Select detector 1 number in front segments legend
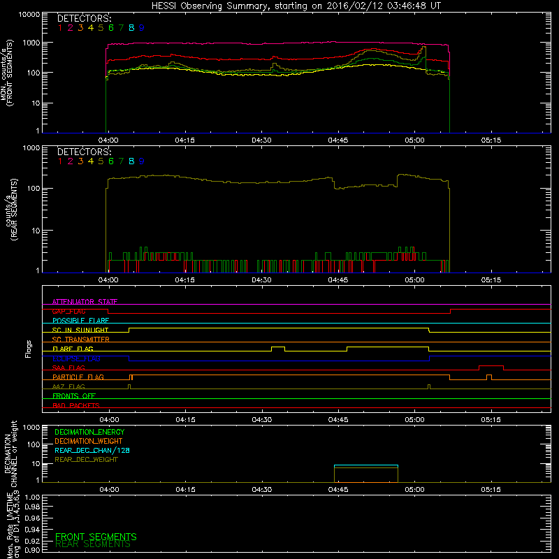The height and width of the screenshot is (559, 559). (x=60, y=28)
